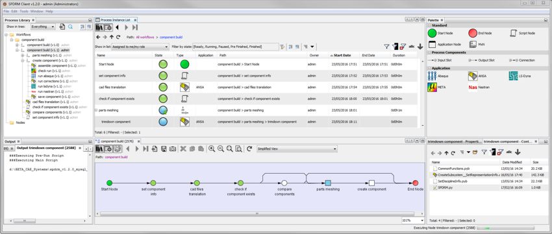Viewport: 552px width, 234px height.
Task: Toggle the books view button in workflow editor
Action: 99,149
